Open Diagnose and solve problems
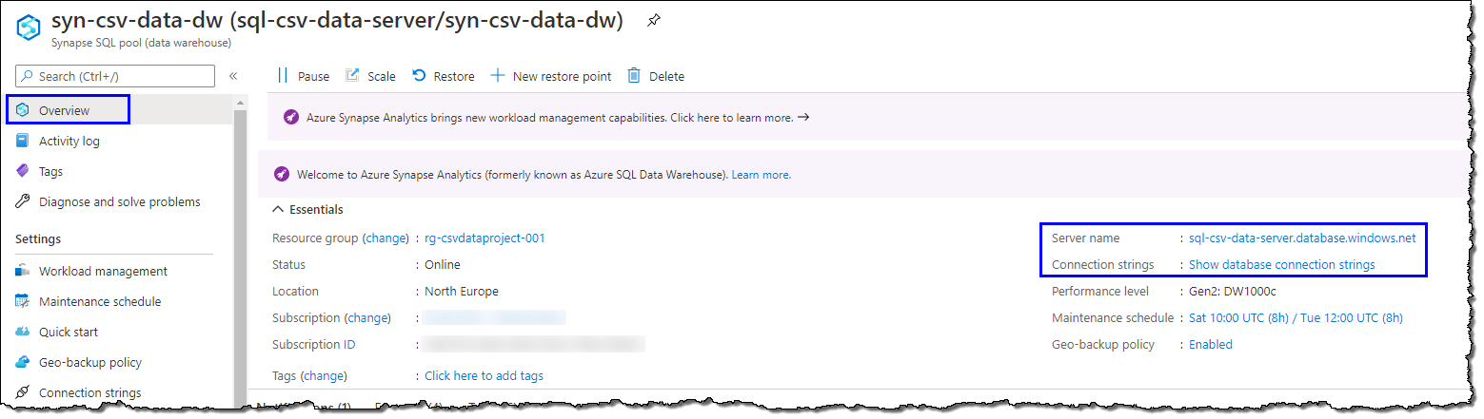Viewport: 1484px width, 419px height. (x=119, y=201)
